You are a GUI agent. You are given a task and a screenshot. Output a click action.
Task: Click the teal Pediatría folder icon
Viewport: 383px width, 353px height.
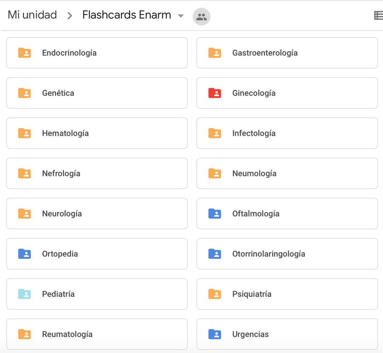click(x=25, y=294)
